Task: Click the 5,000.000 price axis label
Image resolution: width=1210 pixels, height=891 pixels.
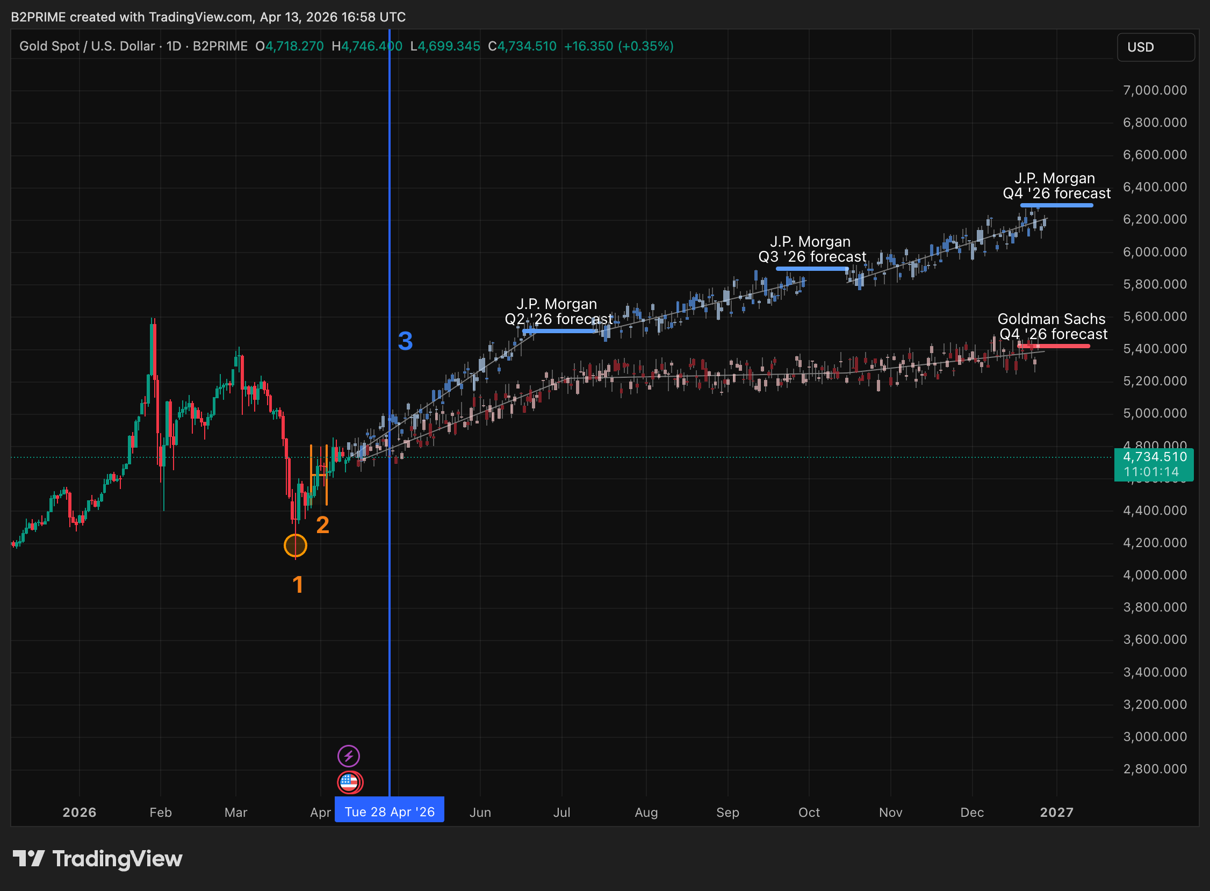Action: (x=1155, y=413)
